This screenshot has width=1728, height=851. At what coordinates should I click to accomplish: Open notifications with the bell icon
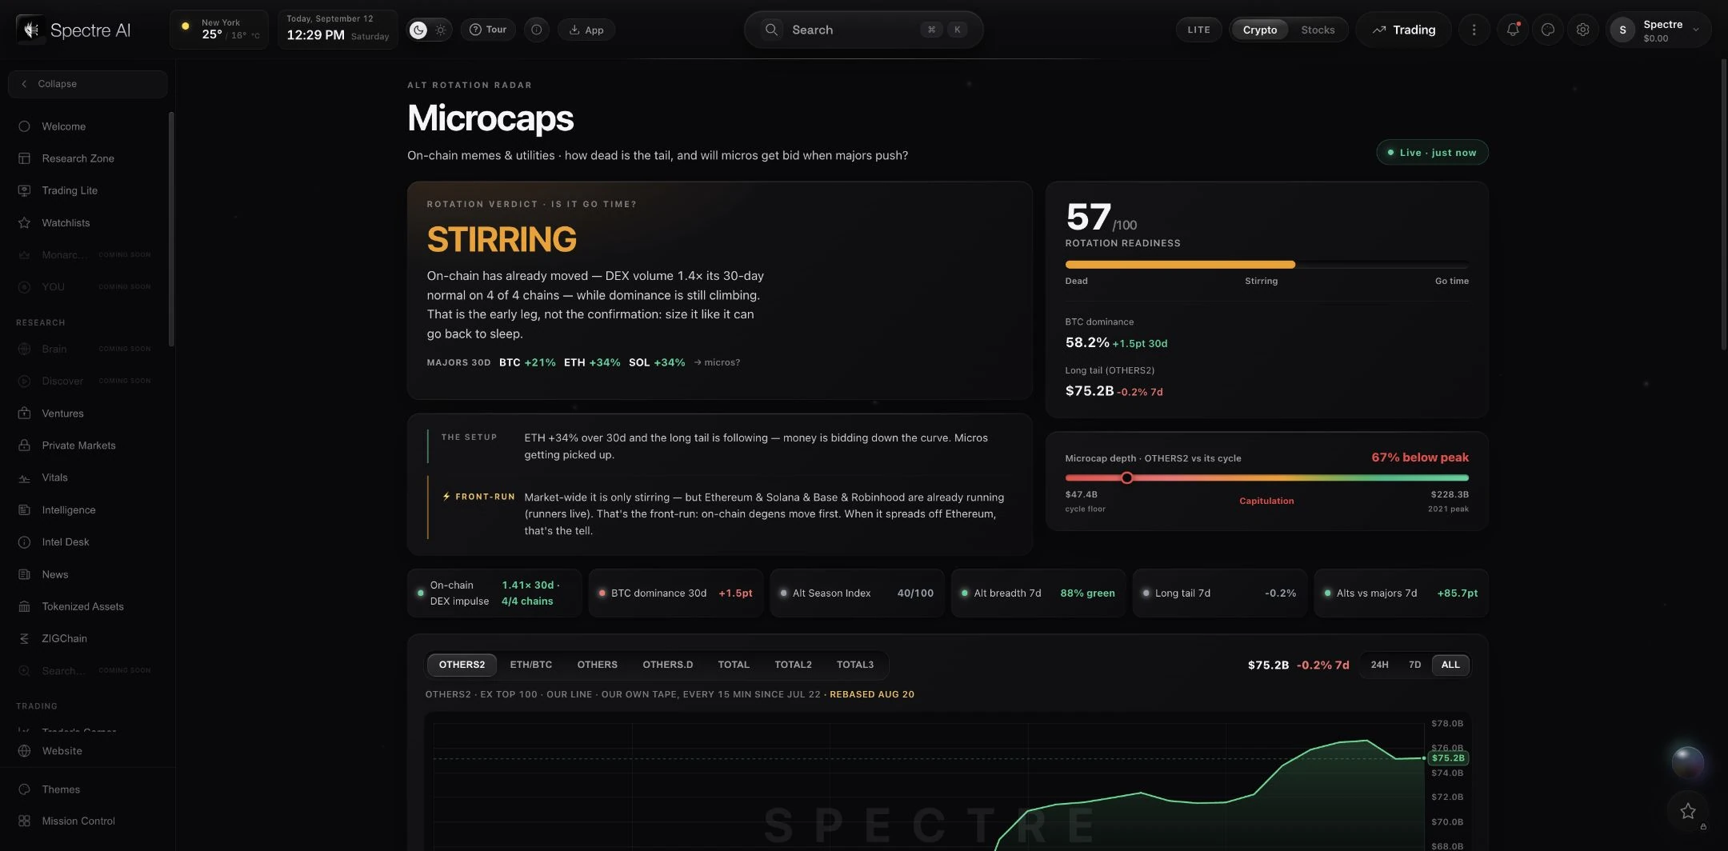coord(1512,30)
